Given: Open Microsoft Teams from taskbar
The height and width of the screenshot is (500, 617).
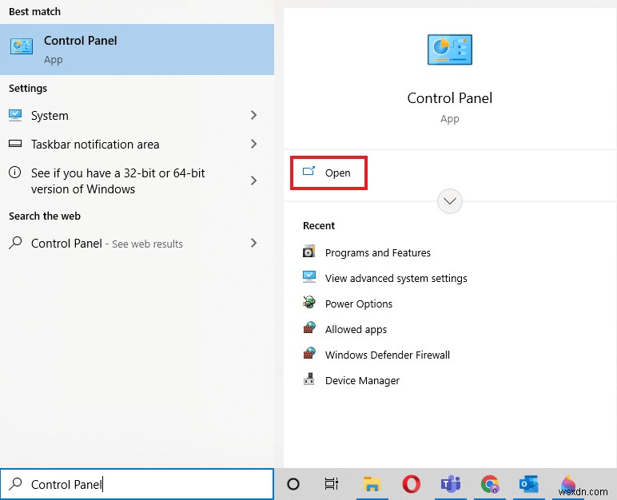Looking at the screenshot, I should [451, 484].
